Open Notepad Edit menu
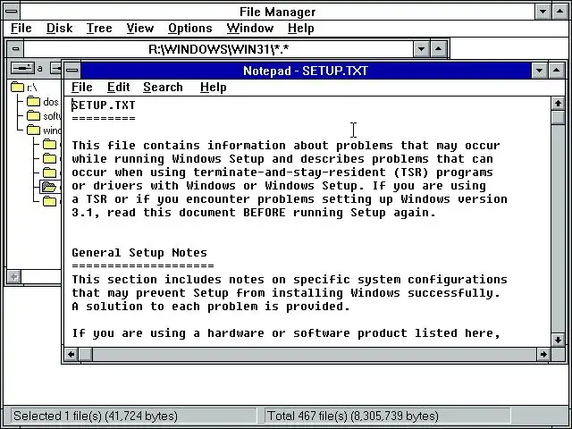572x429 pixels. pos(119,88)
